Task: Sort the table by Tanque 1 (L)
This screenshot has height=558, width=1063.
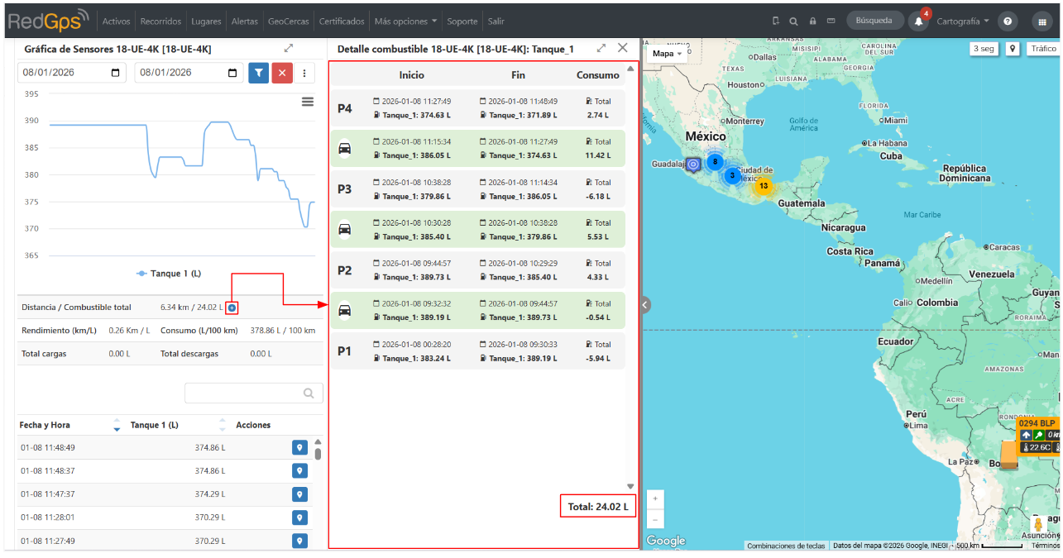Action: tap(223, 425)
